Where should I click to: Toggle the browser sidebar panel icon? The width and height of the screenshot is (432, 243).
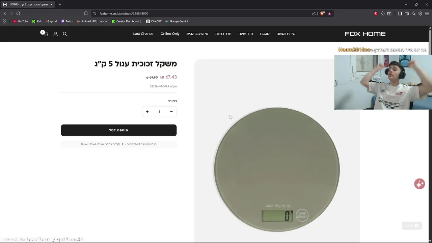[x=400, y=13]
